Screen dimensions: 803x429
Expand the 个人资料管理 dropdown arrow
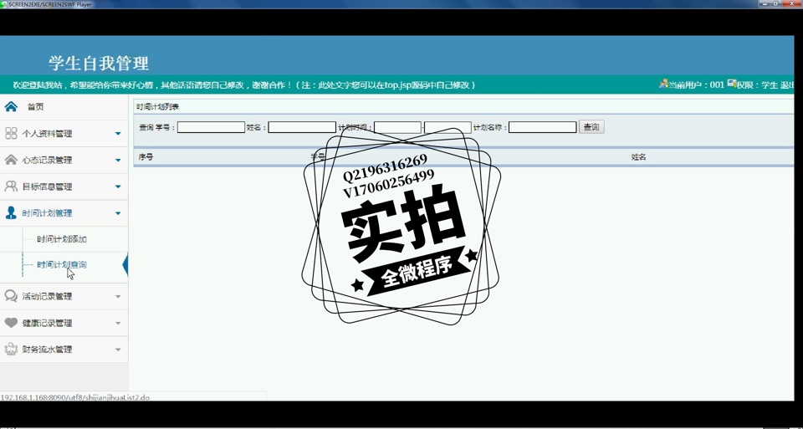coord(118,134)
